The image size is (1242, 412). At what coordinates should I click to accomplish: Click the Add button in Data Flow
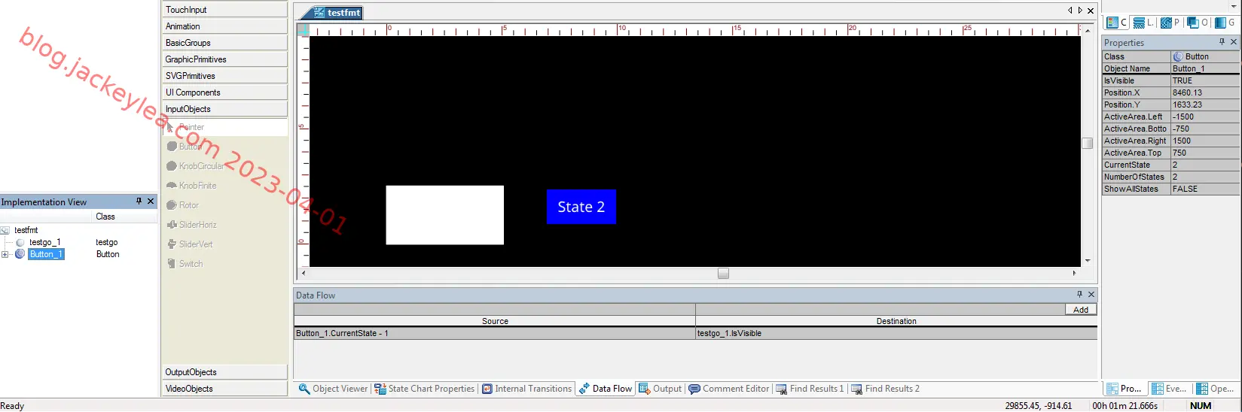click(1081, 310)
